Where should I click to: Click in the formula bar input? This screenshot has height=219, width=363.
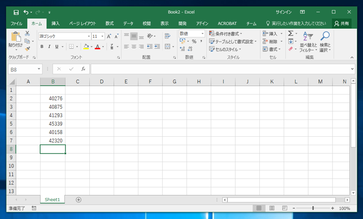coord(220,69)
